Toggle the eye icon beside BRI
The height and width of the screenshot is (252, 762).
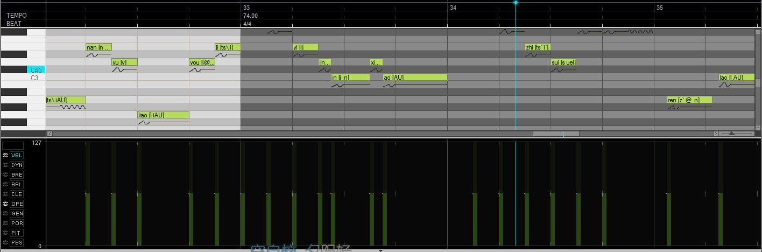(5, 184)
